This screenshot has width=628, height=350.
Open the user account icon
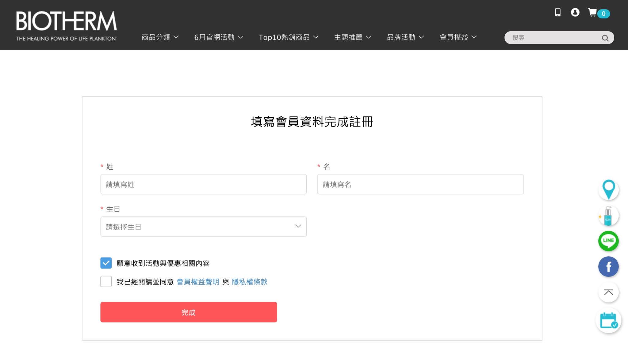575,12
